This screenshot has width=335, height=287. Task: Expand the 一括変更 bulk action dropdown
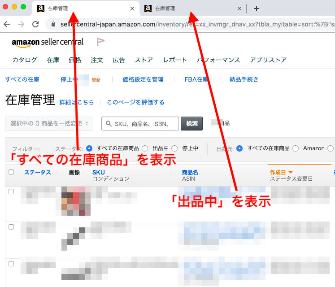point(49,123)
